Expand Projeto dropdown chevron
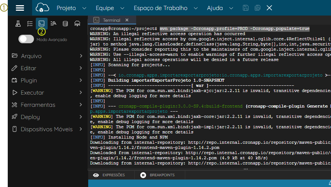 click(x=84, y=8)
